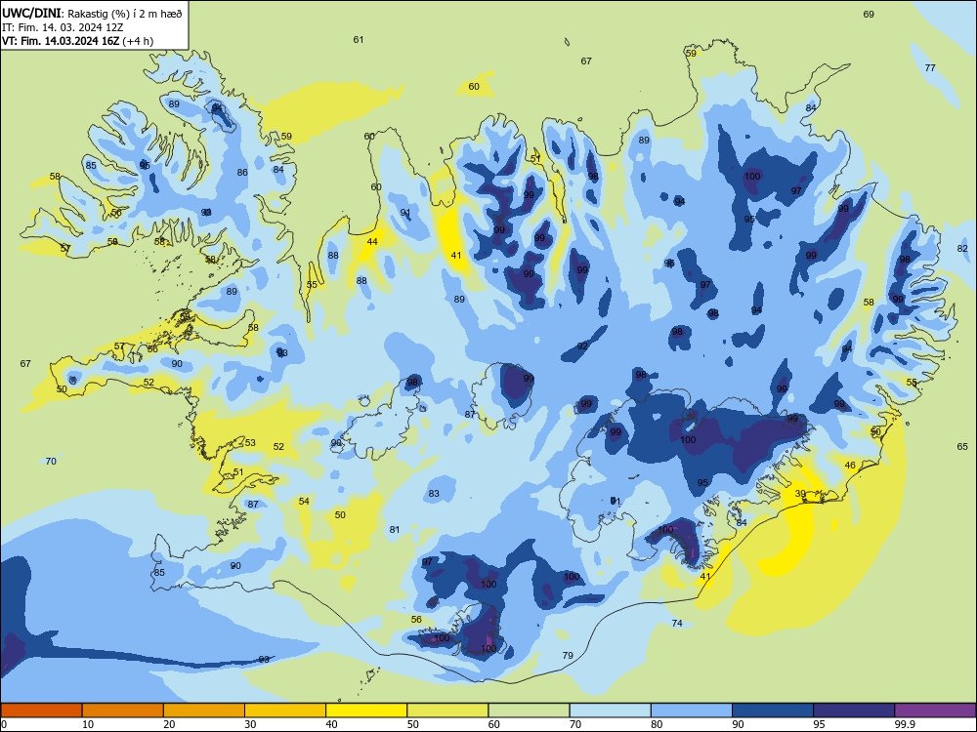Click the '99.9' legend label
Viewport: 977px width, 732px height.
coord(905,724)
